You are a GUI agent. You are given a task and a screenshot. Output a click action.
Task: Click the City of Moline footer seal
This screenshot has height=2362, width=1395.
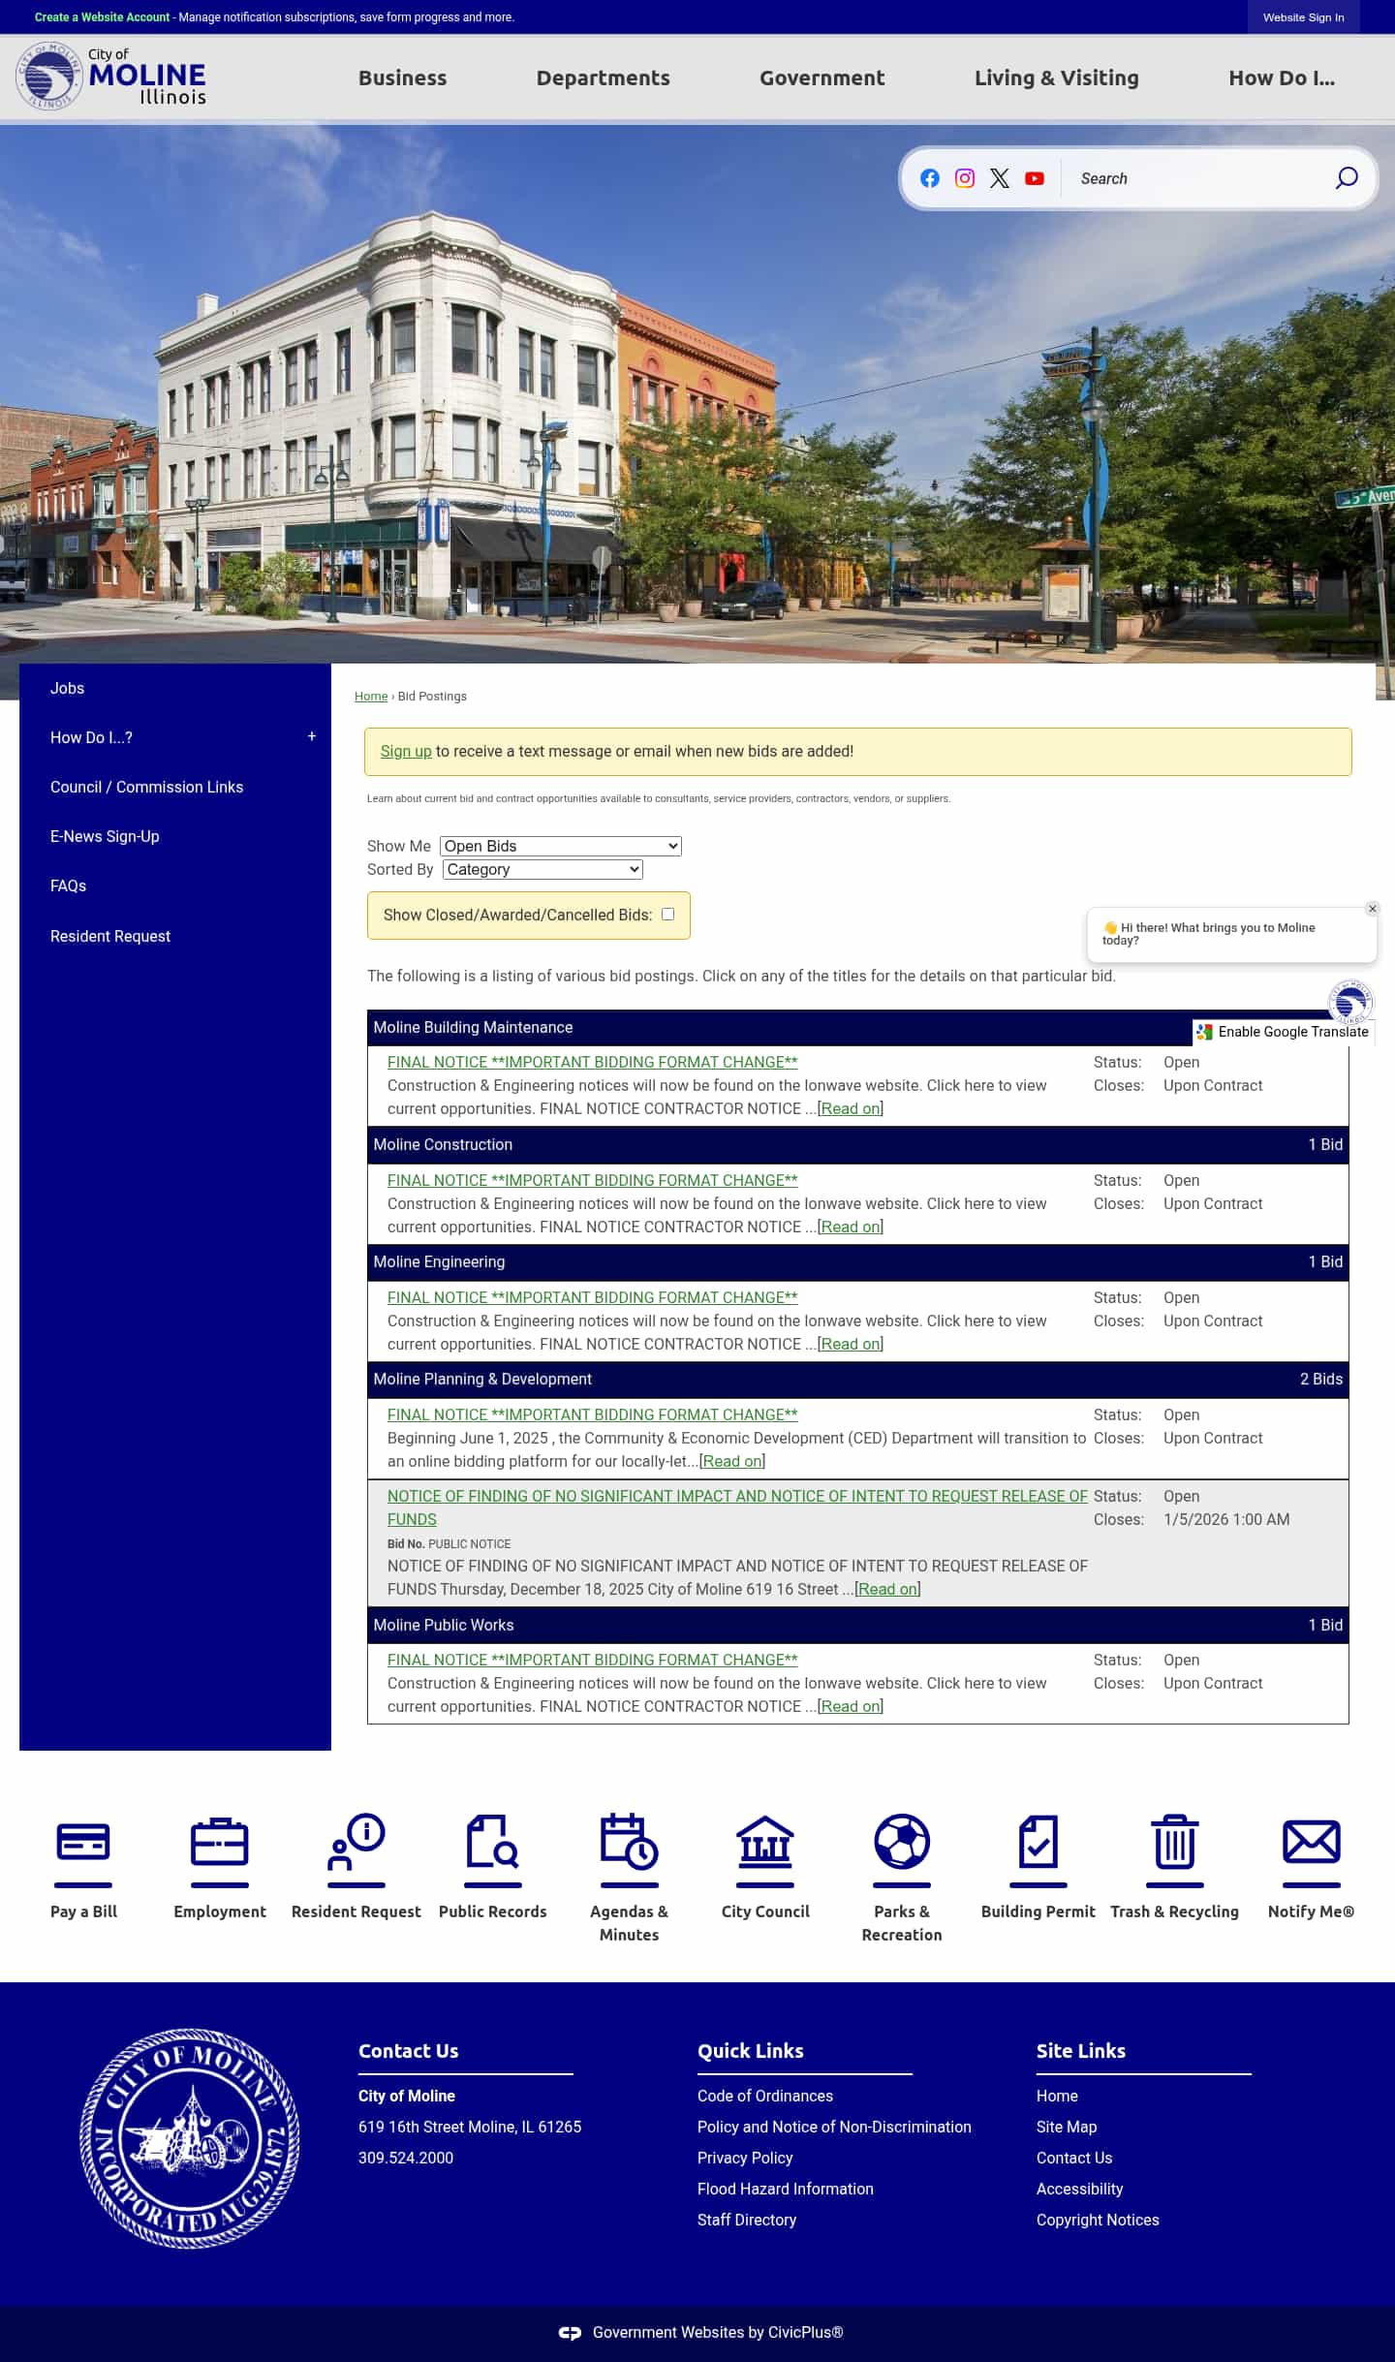[x=190, y=2138]
